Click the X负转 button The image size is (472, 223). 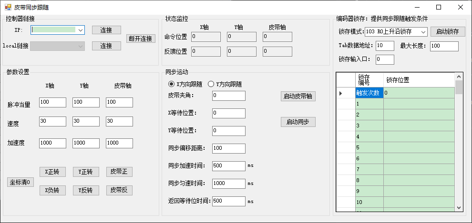[52, 190]
